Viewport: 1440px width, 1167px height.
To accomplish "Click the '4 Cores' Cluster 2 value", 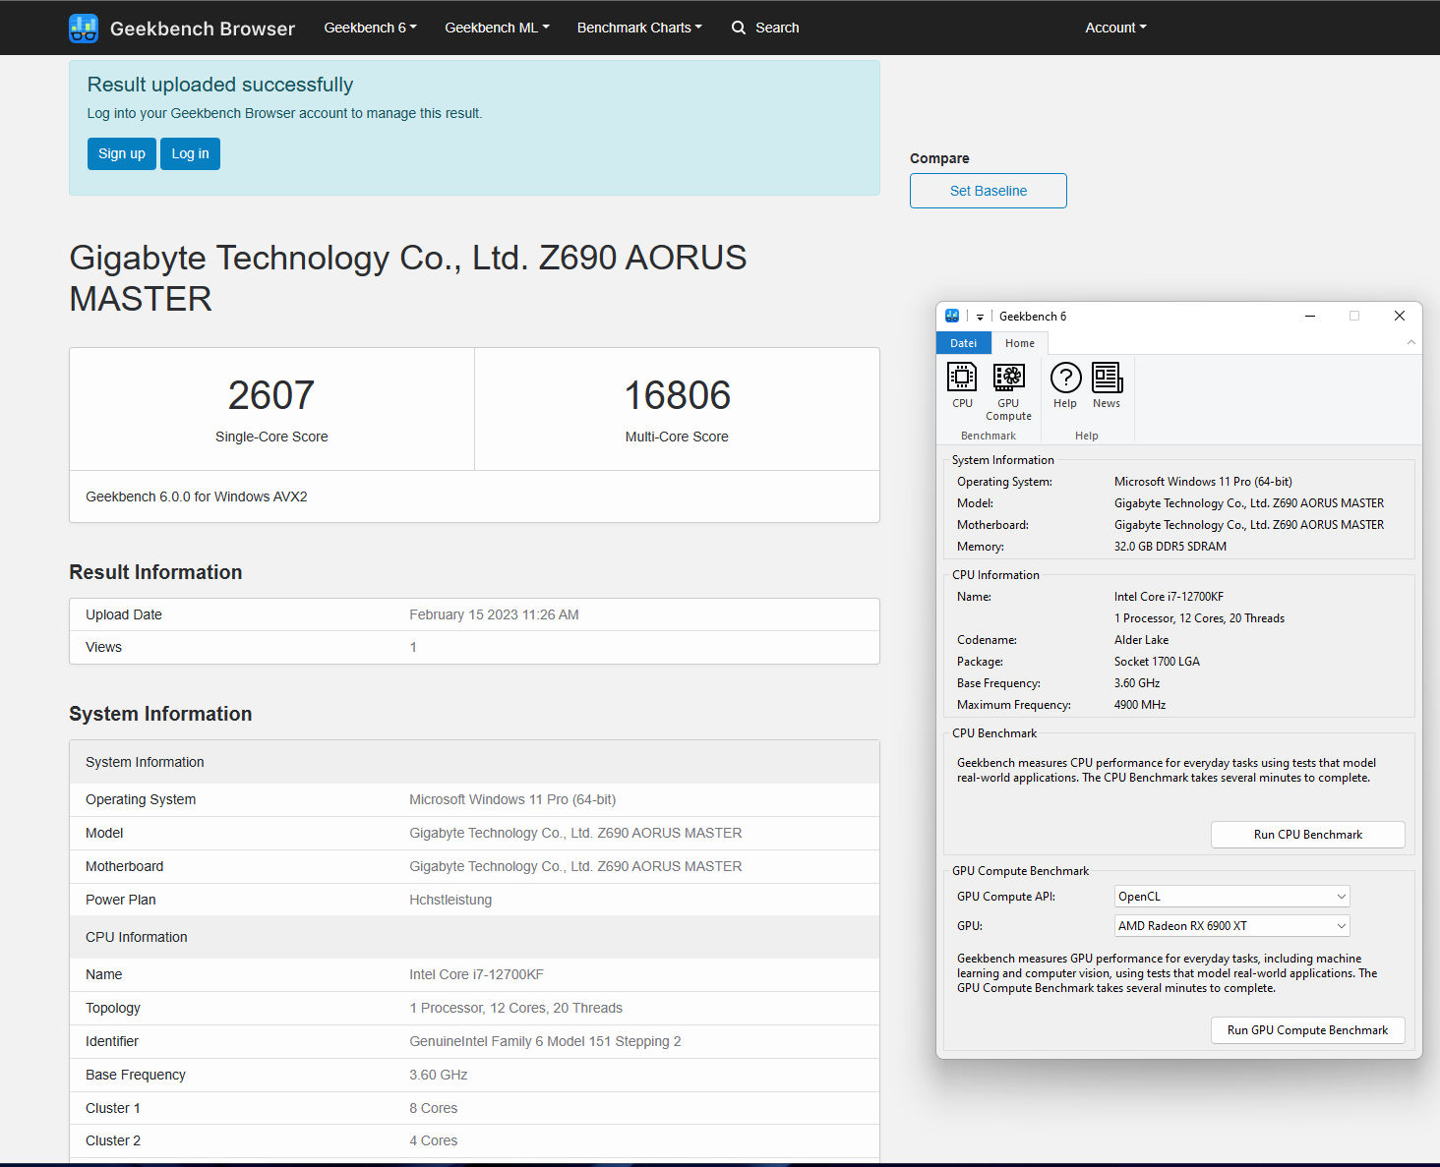I will pyautogui.click(x=434, y=1140).
